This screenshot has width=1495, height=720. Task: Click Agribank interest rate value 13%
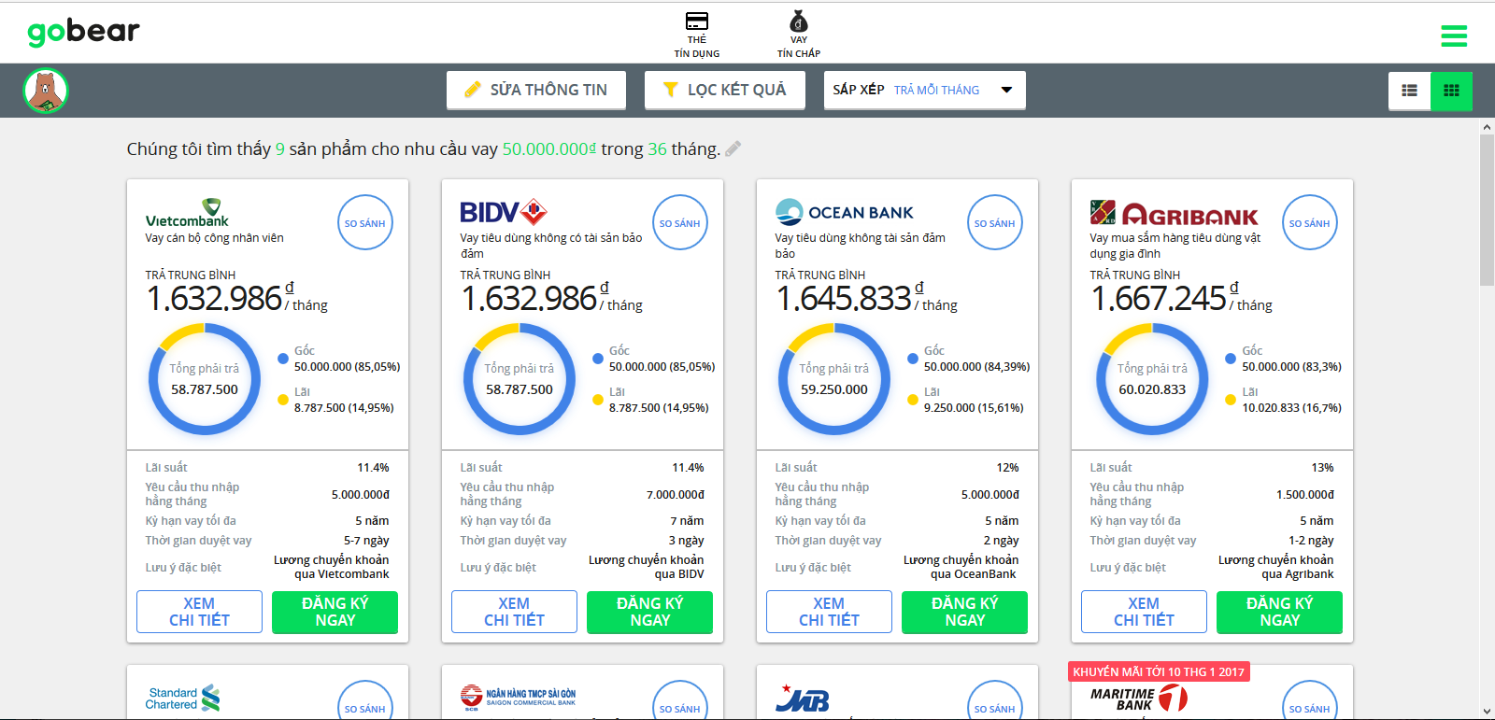[x=1322, y=468]
